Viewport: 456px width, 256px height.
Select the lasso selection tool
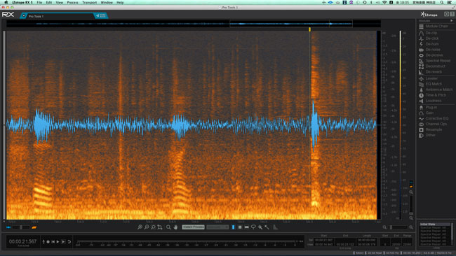[253, 227]
